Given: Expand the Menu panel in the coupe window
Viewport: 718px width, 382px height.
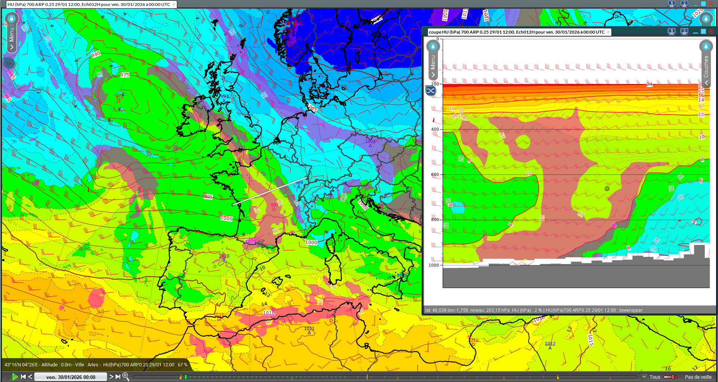Looking at the screenshot, I should tap(433, 75).
